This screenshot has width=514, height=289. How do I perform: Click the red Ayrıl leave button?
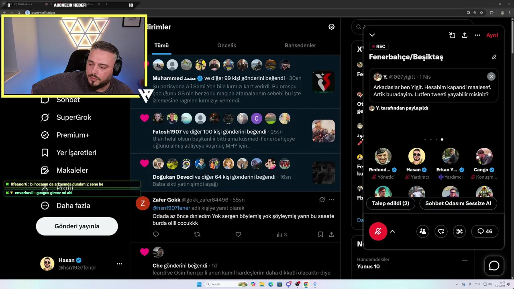[x=492, y=35]
